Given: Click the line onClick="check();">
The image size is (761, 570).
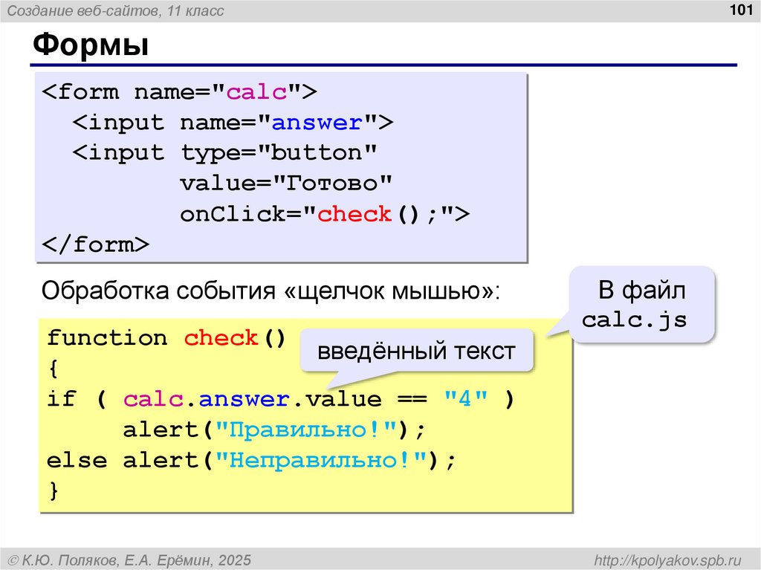Looking at the screenshot, I should [325, 214].
